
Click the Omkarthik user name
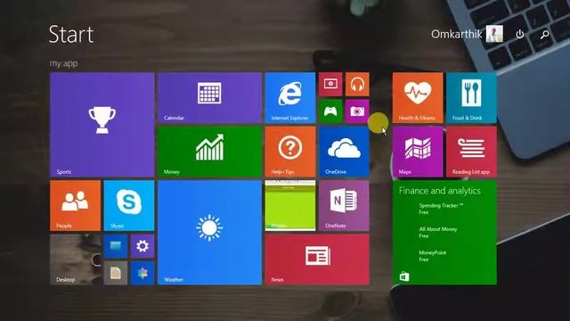(x=457, y=34)
